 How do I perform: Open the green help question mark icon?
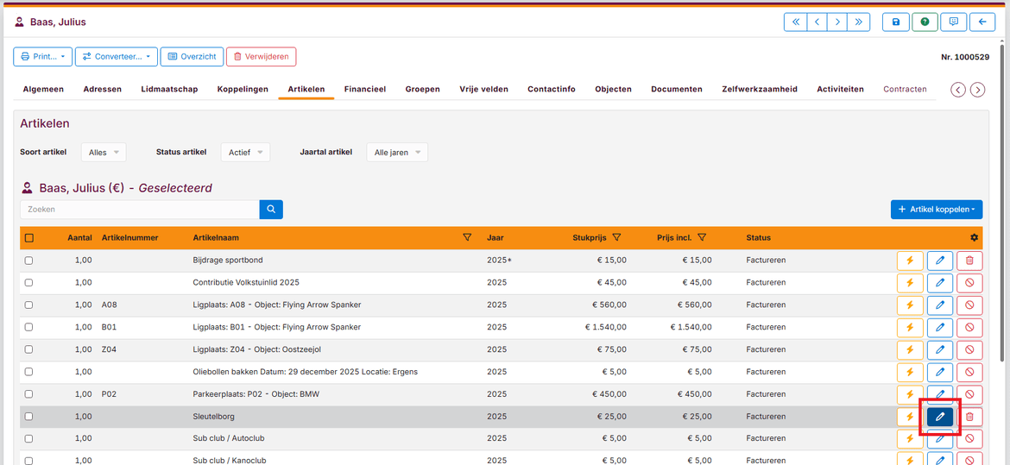(925, 22)
